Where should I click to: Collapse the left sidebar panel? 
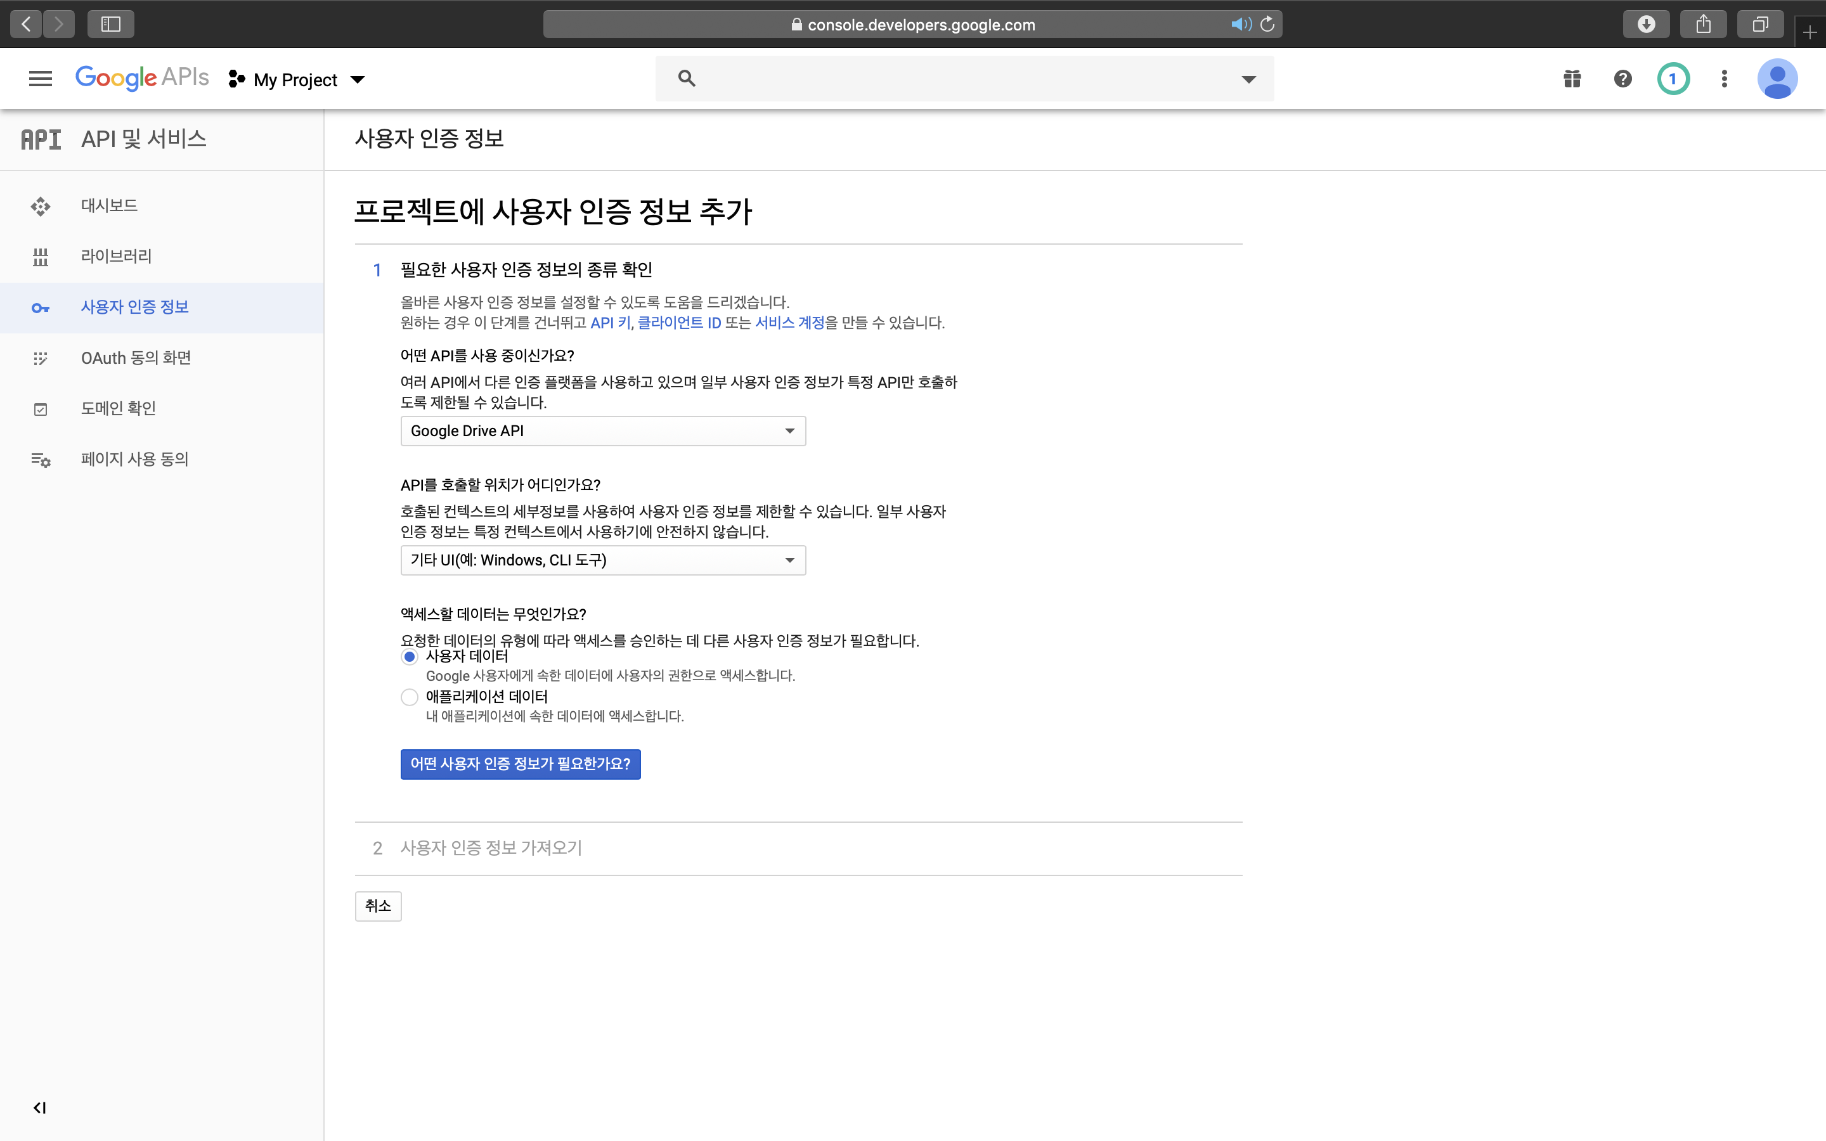[x=39, y=1107]
